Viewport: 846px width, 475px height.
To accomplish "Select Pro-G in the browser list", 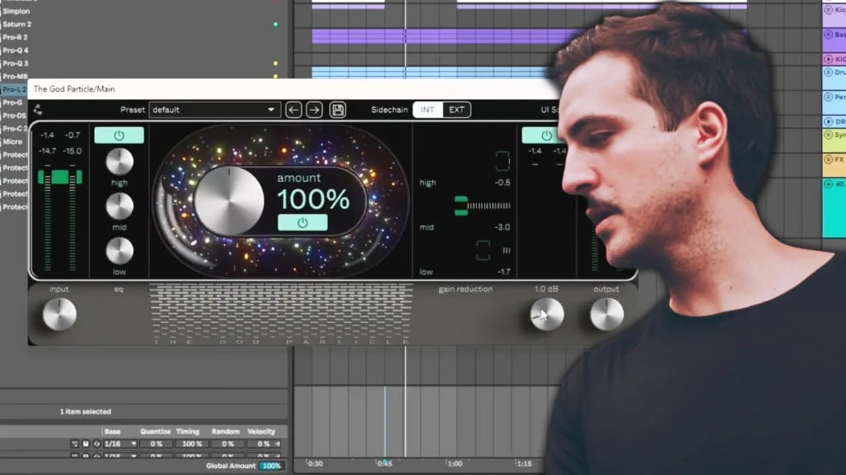I will coord(12,103).
